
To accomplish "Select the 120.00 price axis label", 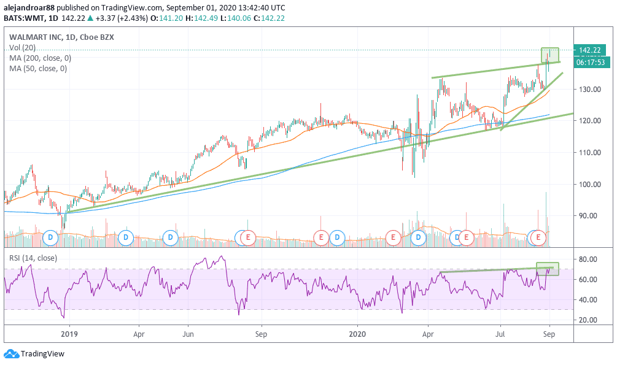I will [590, 121].
